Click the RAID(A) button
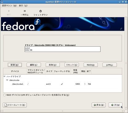Image resolution: width=128 pixels, height=113 pixels. pos(91,65)
